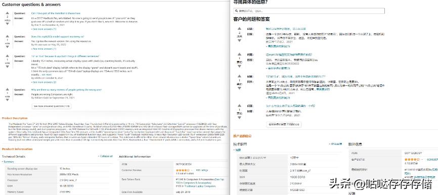Collapse all technical details on the Chinese page

click(335, 144)
